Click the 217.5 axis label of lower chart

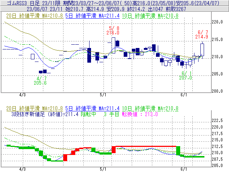tap(217, 133)
